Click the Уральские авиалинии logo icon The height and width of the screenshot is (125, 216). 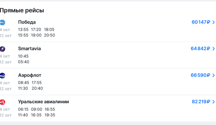(x=3, y=102)
